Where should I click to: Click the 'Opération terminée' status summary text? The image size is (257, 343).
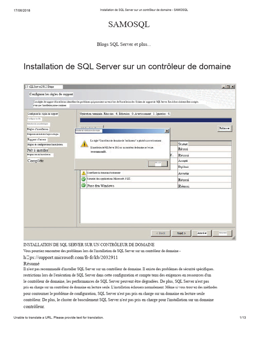[125, 114]
